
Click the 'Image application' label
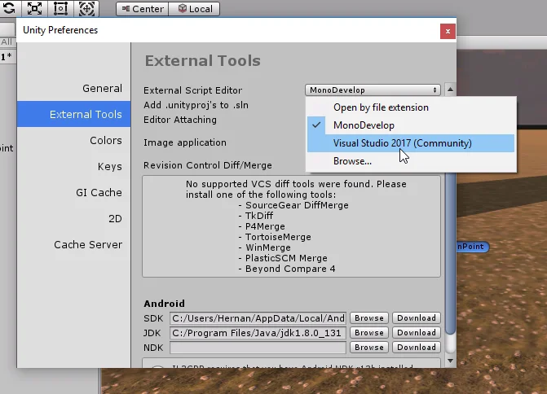pyautogui.click(x=185, y=142)
